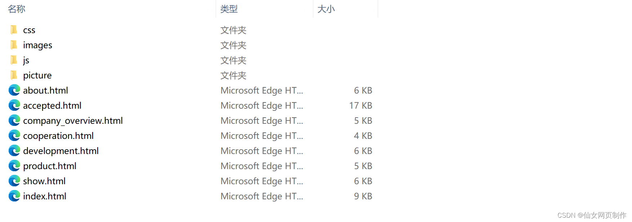Click the picture folder icon
This screenshot has height=222, width=632.
pyautogui.click(x=14, y=75)
